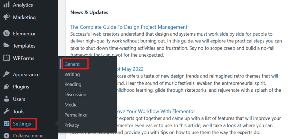290x139 pixels.
Task: Click the Tools wrench icon
Action: [x=6, y=111]
